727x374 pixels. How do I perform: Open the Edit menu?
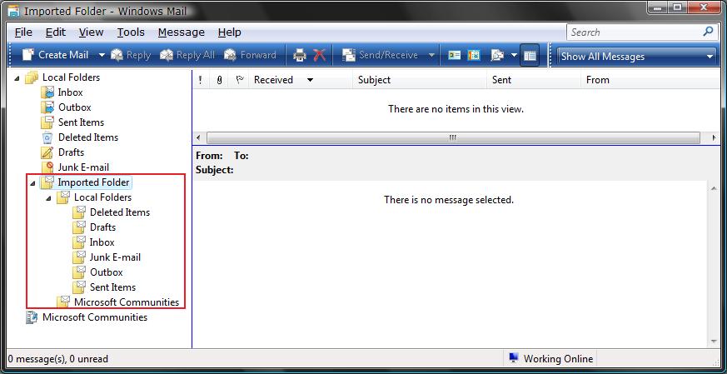click(56, 32)
